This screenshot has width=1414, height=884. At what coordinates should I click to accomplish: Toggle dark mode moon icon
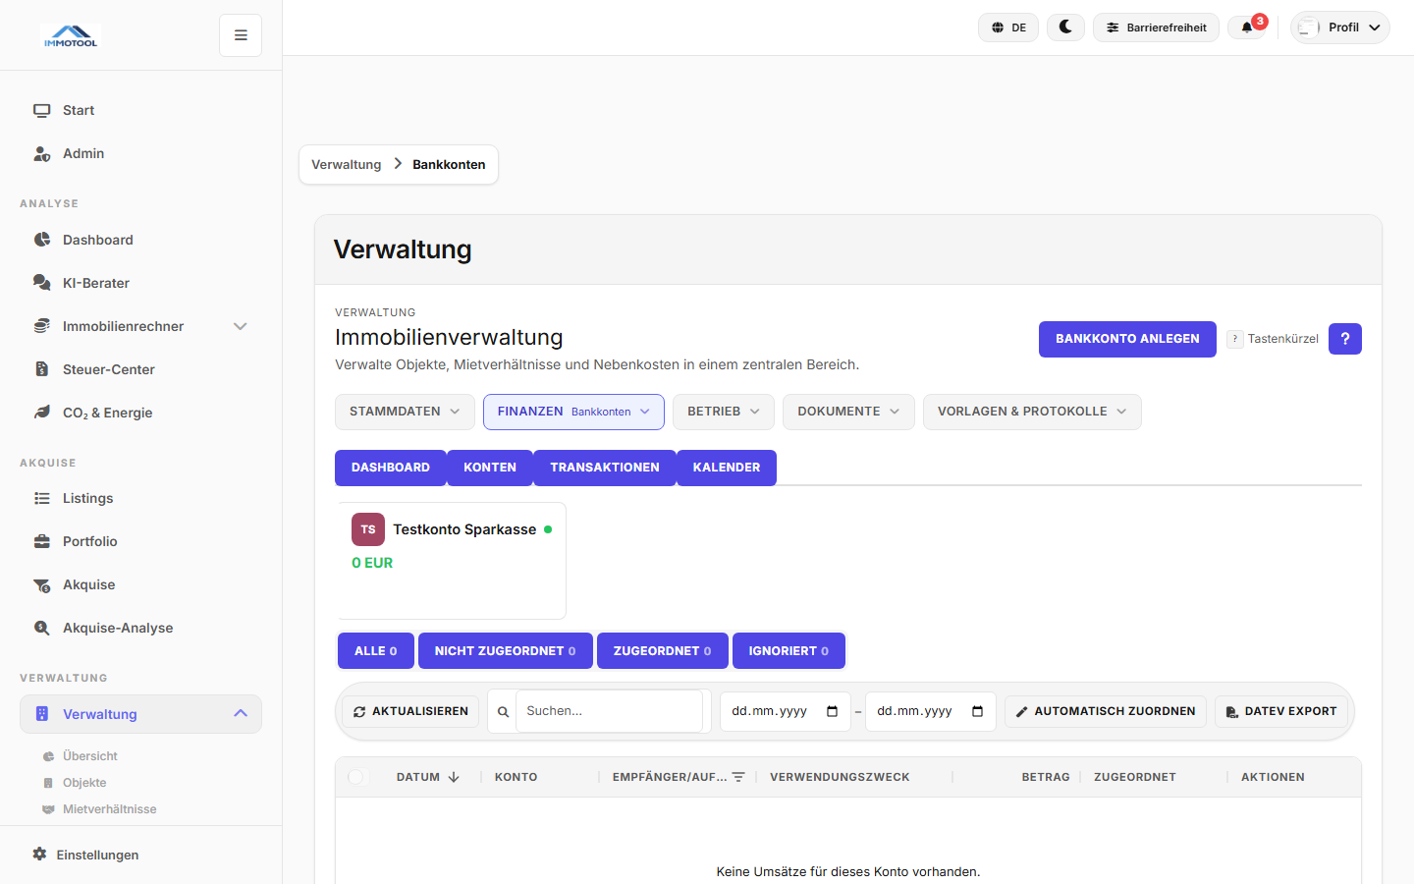tap(1065, 28)
